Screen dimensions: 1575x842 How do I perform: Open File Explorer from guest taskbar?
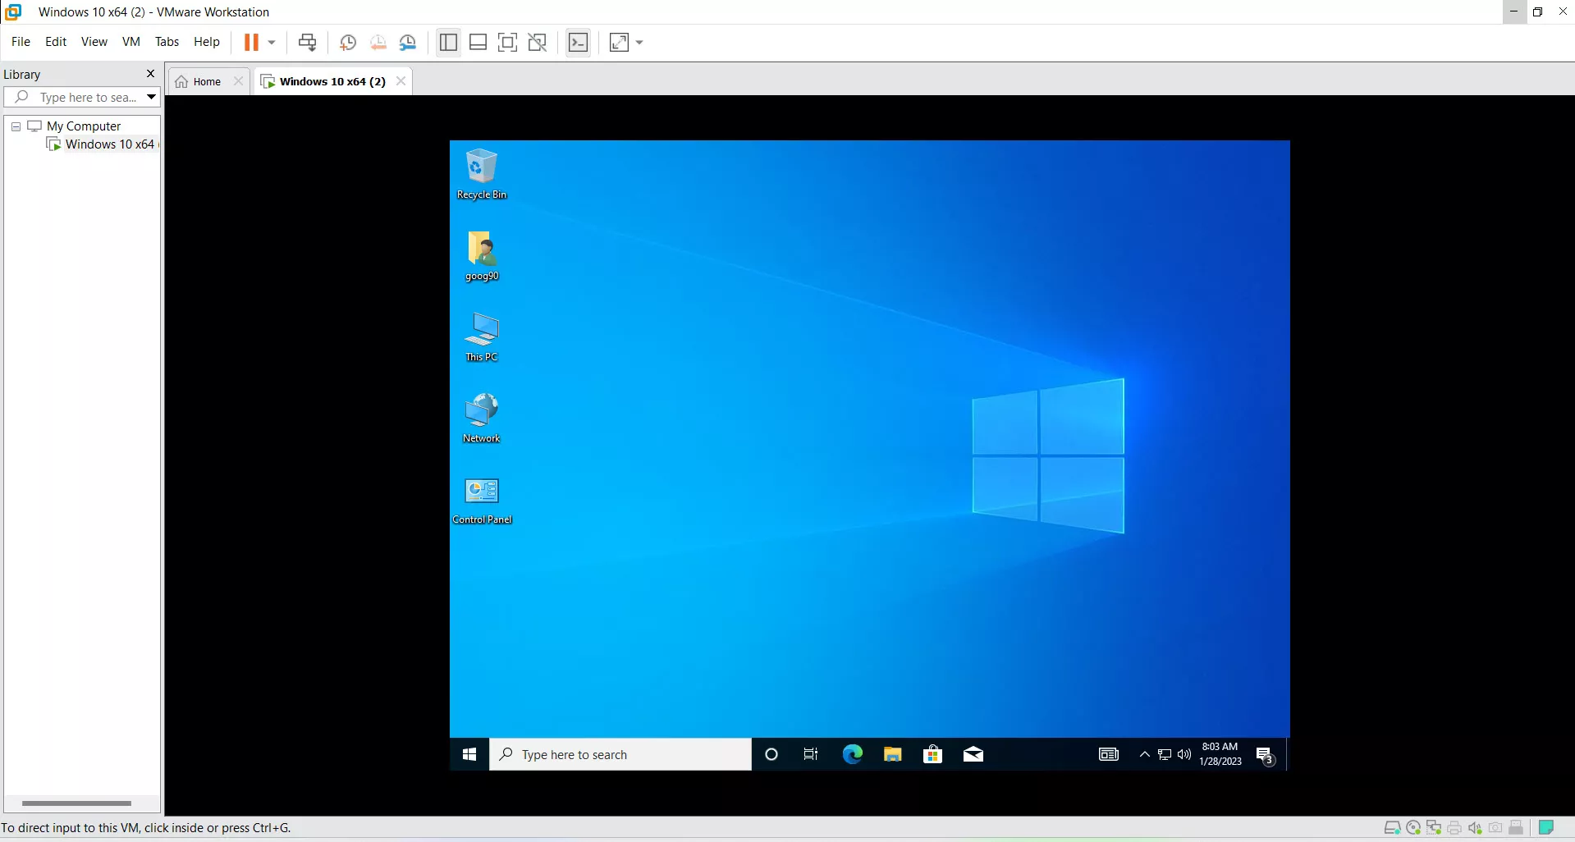click(892, 754)
